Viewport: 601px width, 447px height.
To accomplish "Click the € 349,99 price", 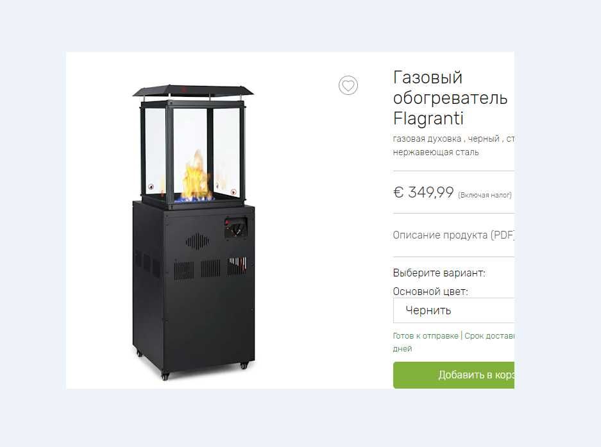I will (x=423, y=192).
